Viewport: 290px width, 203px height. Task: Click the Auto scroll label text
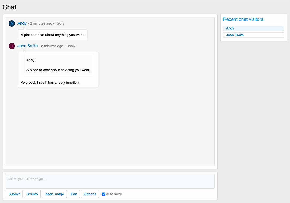[x=114, y=194]
